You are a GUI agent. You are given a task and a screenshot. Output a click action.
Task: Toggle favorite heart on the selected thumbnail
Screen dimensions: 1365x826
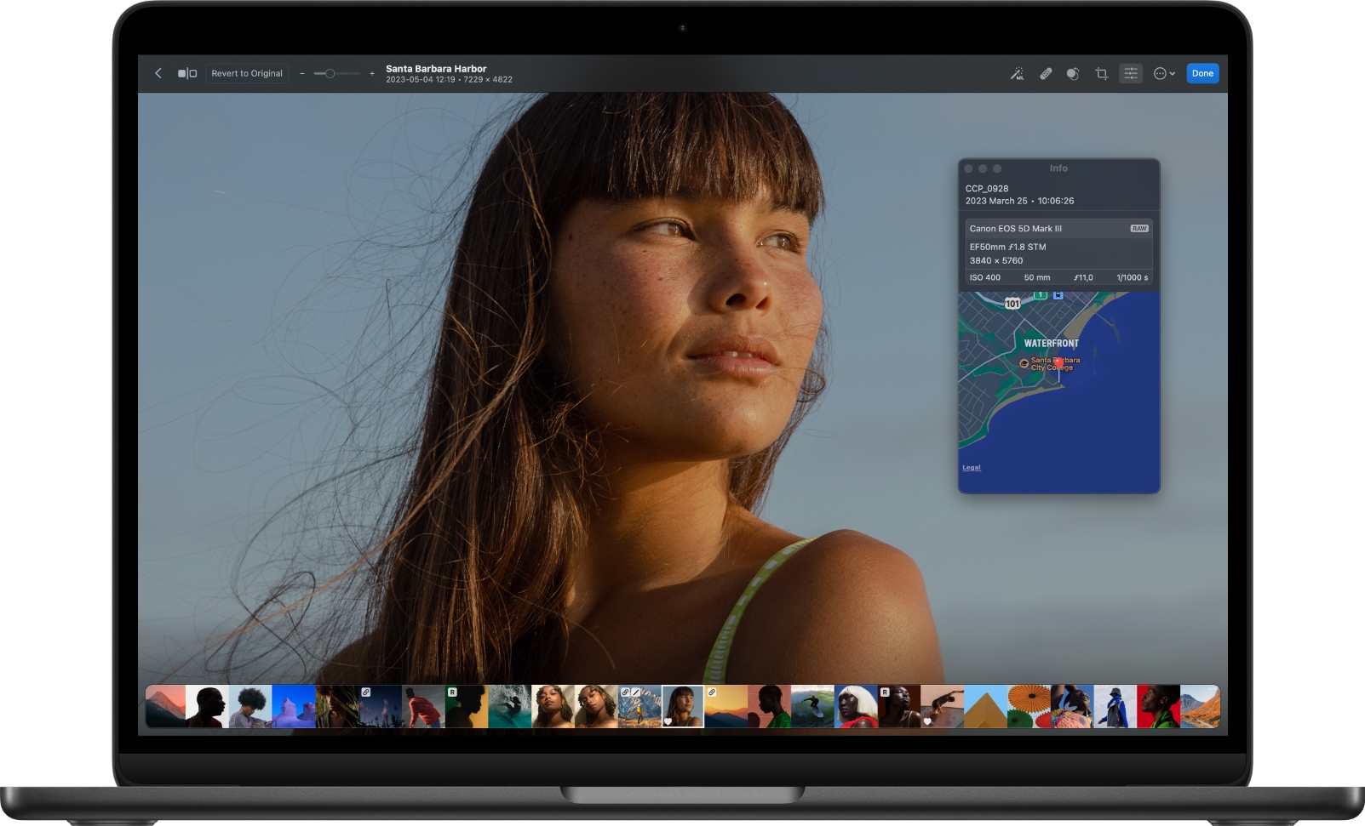click(x=668, y=721)
